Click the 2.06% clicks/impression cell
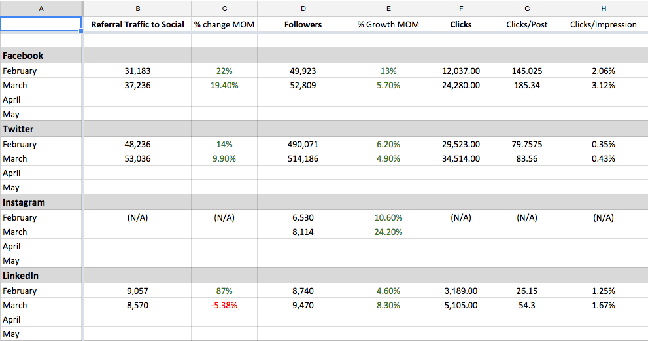Screen dimensions: 648x341 point(604,71)
